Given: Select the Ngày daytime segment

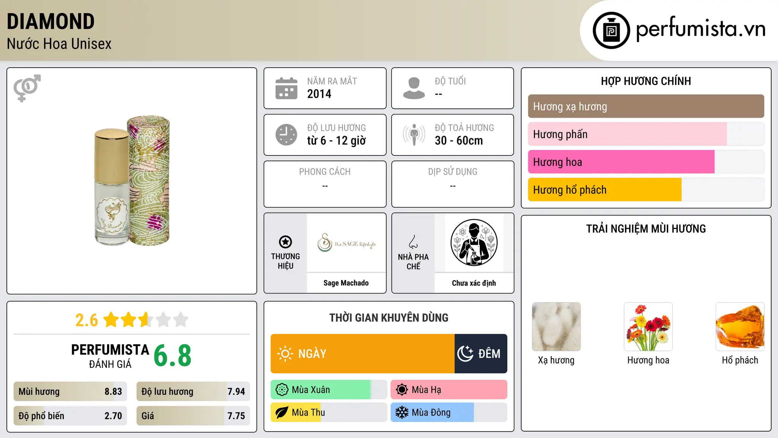Looking at the screenshot, I should pos(363,354).
